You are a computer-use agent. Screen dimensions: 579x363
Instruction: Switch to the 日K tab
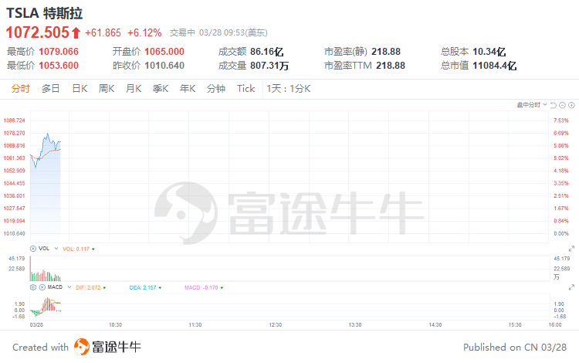point(80,89)
